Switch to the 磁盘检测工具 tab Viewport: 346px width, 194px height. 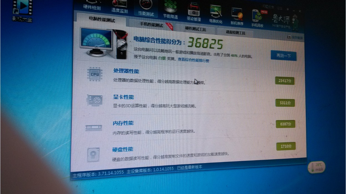(x=236, y=32)
